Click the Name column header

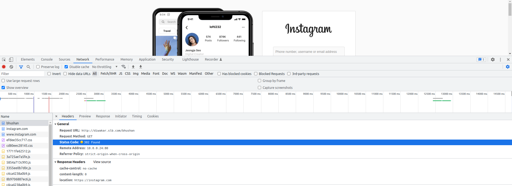pos(26,117)
